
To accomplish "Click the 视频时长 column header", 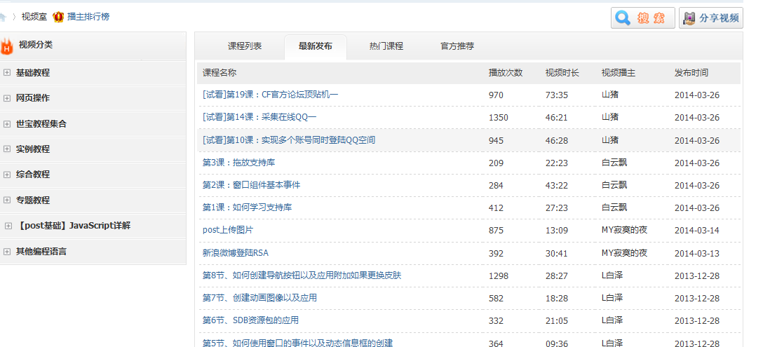I will click(x=562, y=73).
